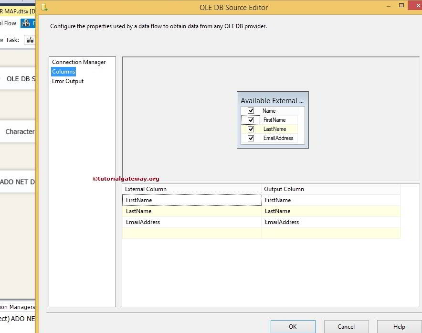This screenshot has width=422, height=333.
Task: Edit the LastName output column cell
Action: point(331,211)
